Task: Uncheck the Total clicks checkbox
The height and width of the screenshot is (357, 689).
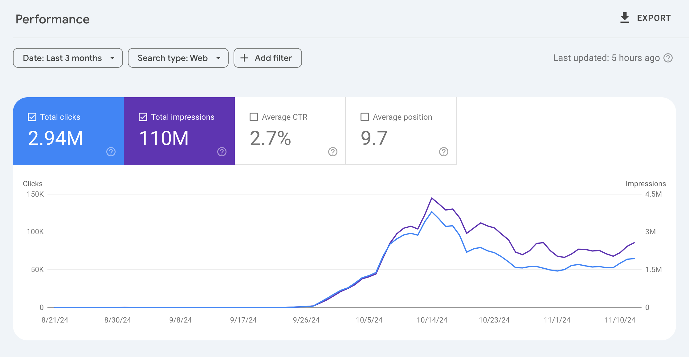Action: pyautogui.click(x=32, y=117)
